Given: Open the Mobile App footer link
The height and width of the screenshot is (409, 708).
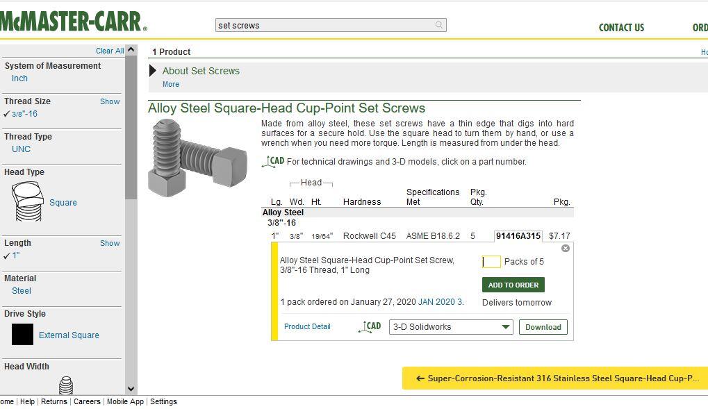Looking at the screenshot, I should (125, 401).
